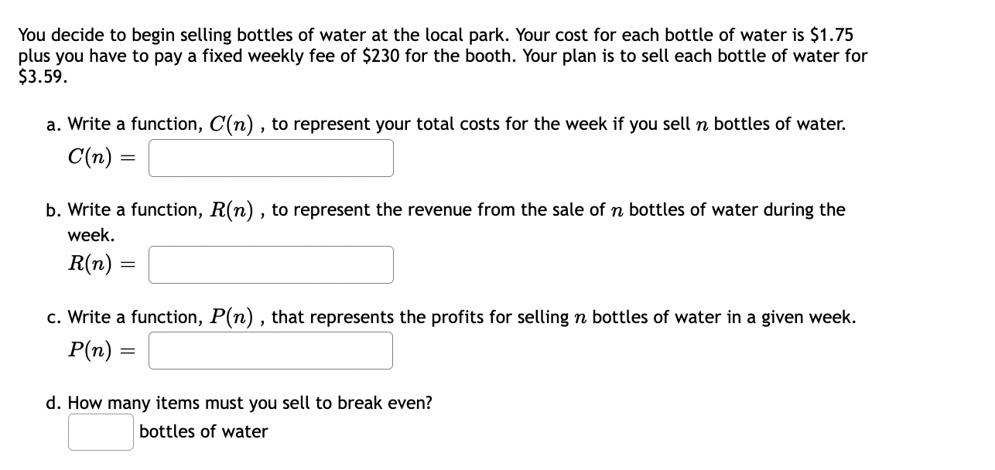
Task: Click the part b question sentence
Action: pos(446,221)
